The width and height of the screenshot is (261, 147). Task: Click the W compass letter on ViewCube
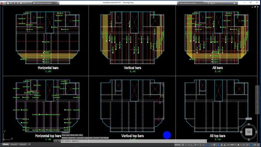point(241,132)
